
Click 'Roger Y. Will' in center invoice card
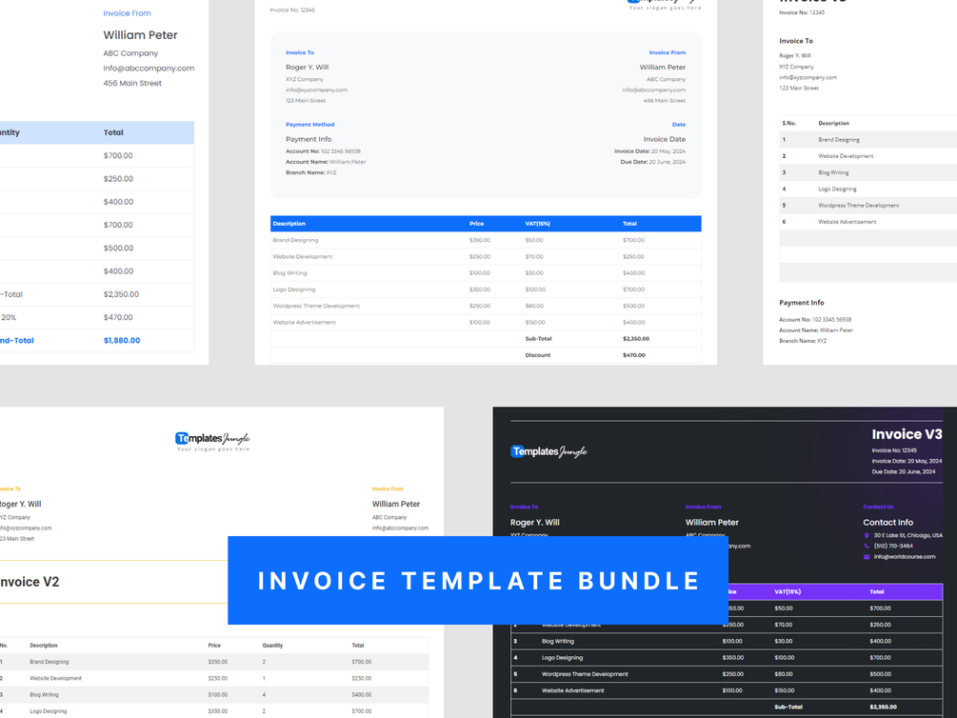[x=307, y=68]
